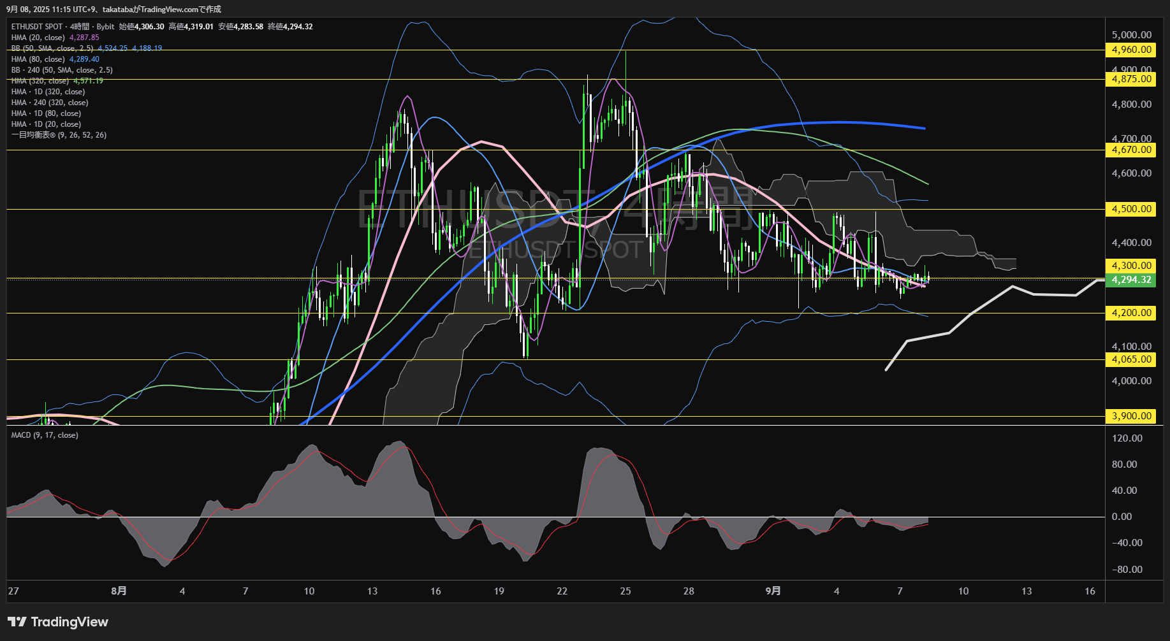The image size is (1170, 641).
Task: Click the 4,400.00 price axis tick
Action: pyautogui.click(x=1132, y=243)
